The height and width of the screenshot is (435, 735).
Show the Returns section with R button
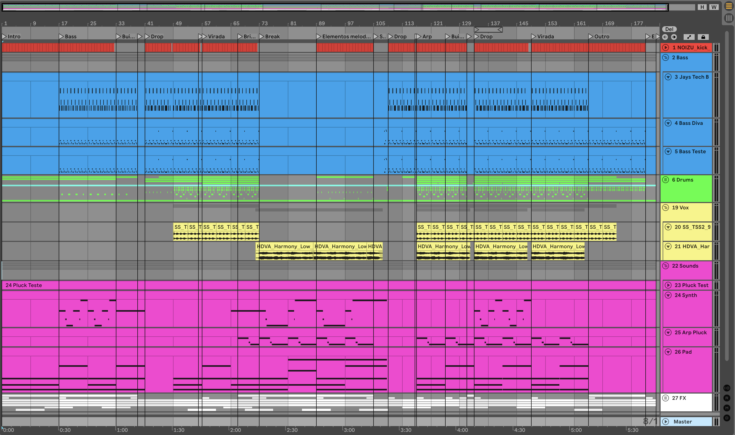pos(727,398)
